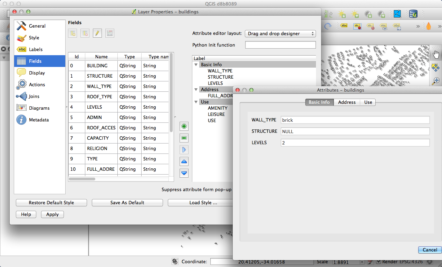The image size is (442, 267).
Task: Collapse the Basic Info tree group
Action: click(196, 65)
